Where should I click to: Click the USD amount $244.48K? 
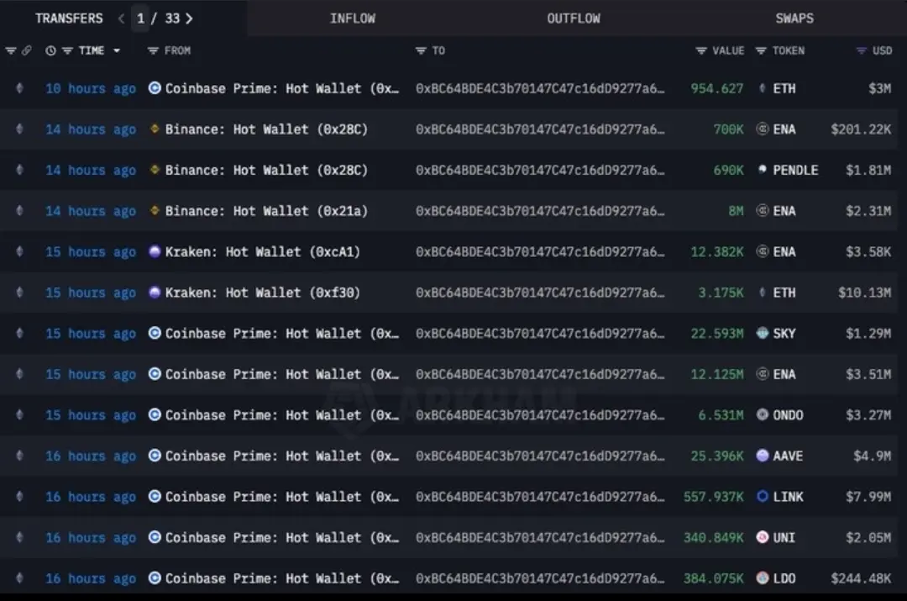click(861, 578)
